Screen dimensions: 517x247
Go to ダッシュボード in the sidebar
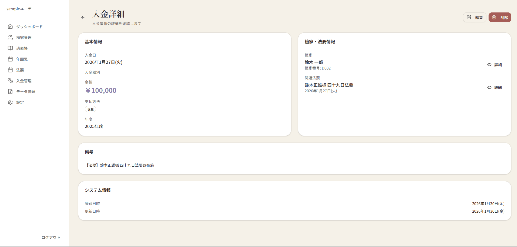[x=29, y=27]
